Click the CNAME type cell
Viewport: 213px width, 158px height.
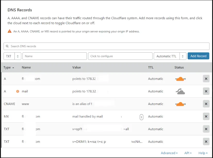click(9, 104)
